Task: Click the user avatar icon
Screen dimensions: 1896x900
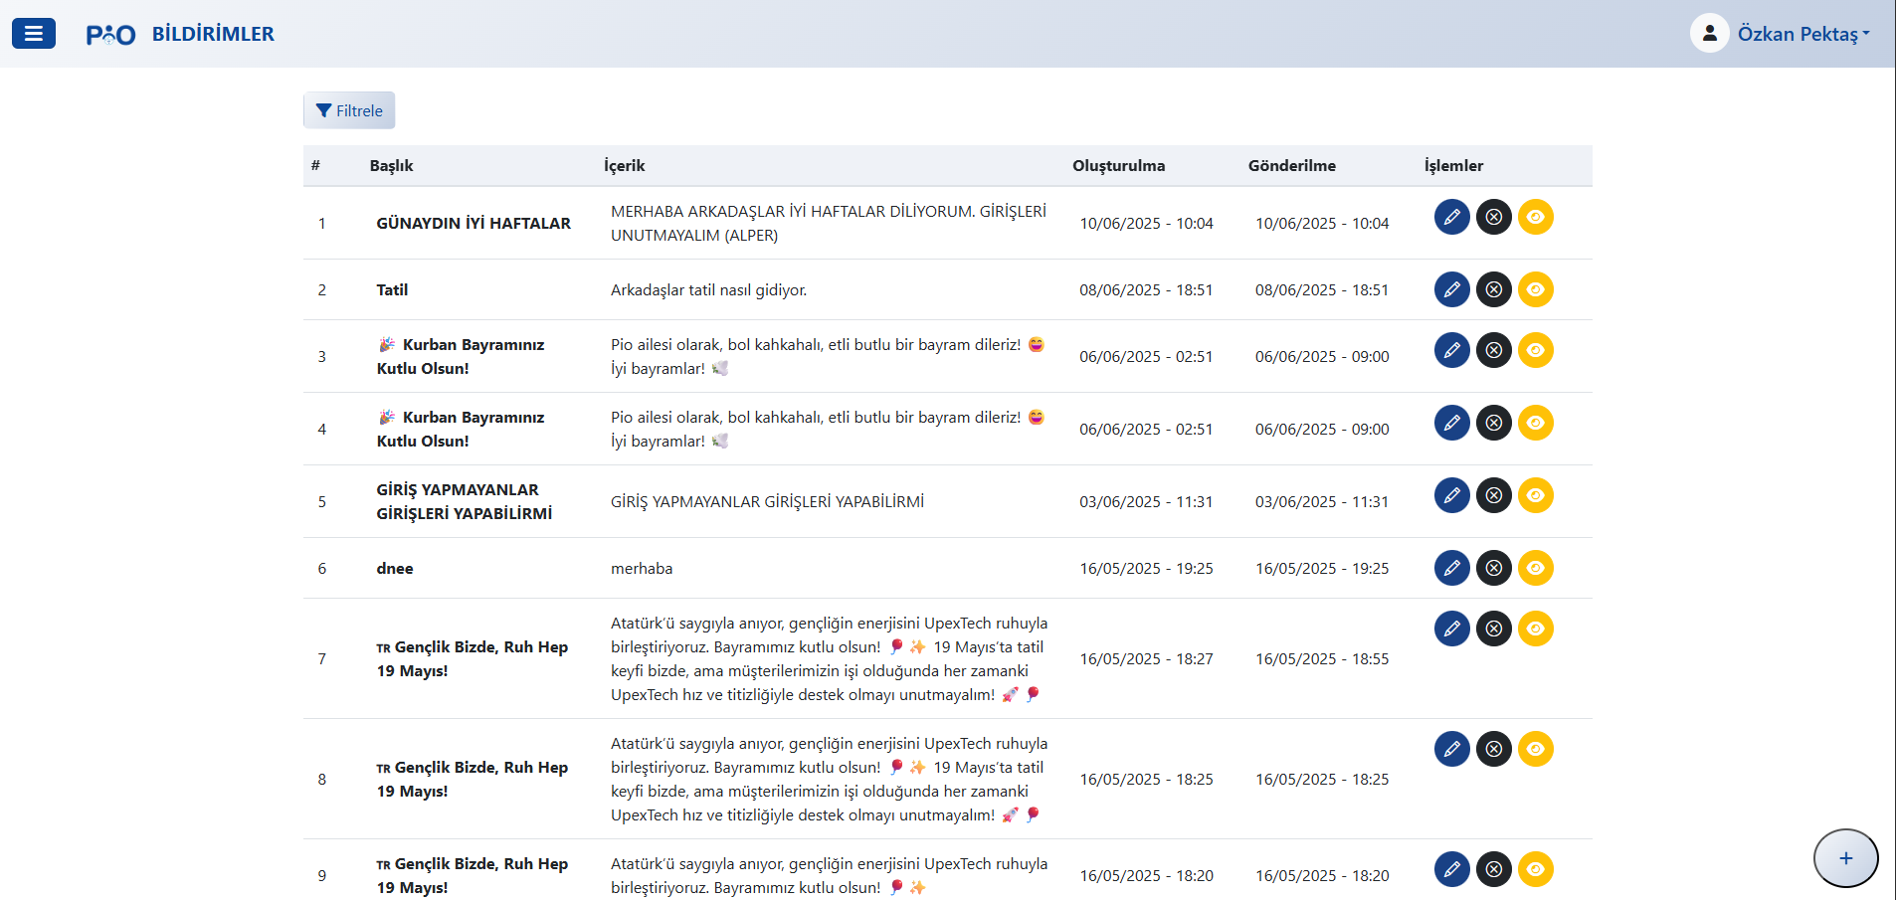Action: [x=1709, y=34]
